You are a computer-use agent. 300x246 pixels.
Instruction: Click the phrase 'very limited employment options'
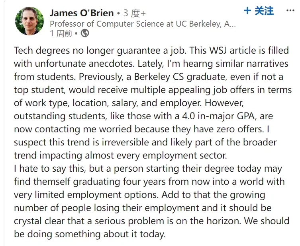coord(86,195)
